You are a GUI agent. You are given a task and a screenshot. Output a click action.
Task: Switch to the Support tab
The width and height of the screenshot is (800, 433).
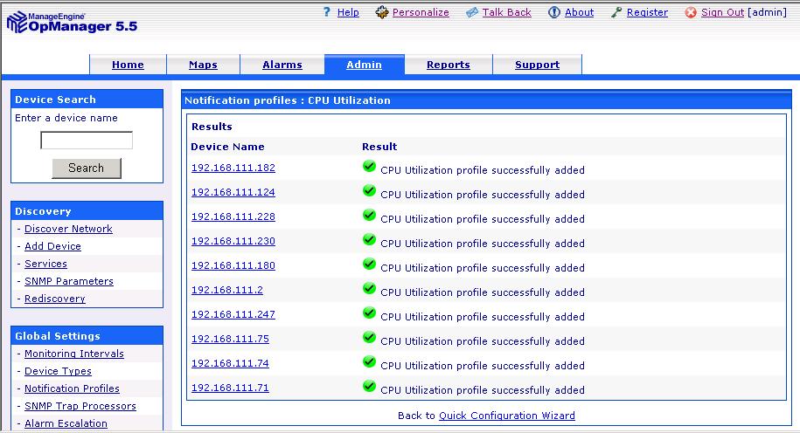coord(537,65)
